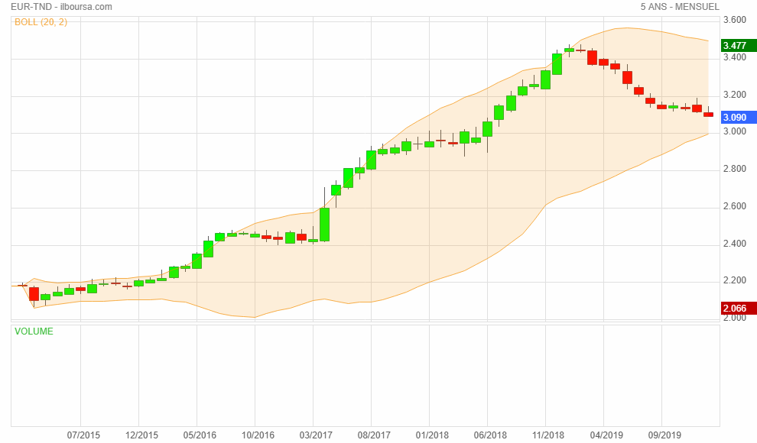Image resolution: width=757 pixels, height=443 pixels.
Task: Click the 3.000 price axis label
Action: 734,131
